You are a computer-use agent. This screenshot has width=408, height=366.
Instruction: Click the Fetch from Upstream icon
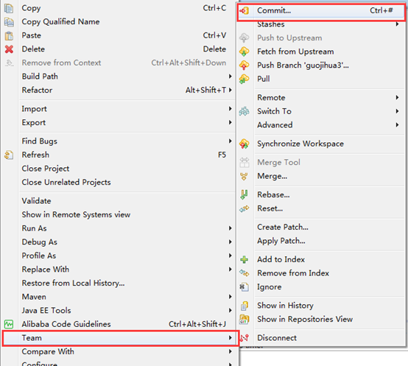pyautogui.click(x=244, y=52)
